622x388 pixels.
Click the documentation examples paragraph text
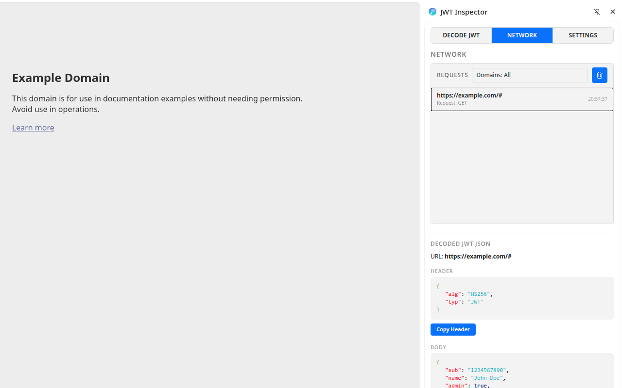pos(157,104)
